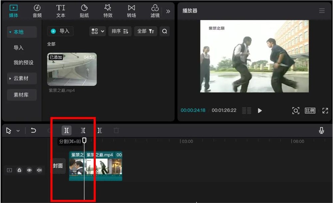The width and height of the screenshot is (333, 203).
Task: Open 素材库 in the left sidebar
Action: (21, 95)
